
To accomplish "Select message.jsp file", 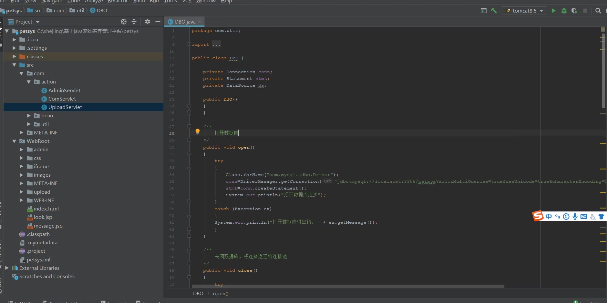I will click(48, 226).
